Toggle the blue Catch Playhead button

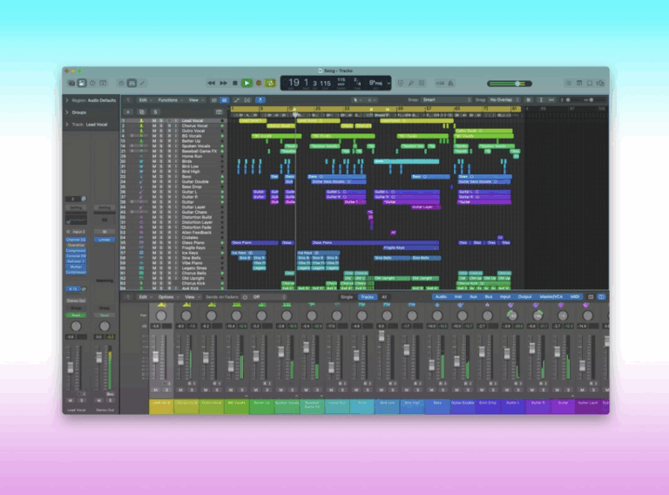pos(260,100)
